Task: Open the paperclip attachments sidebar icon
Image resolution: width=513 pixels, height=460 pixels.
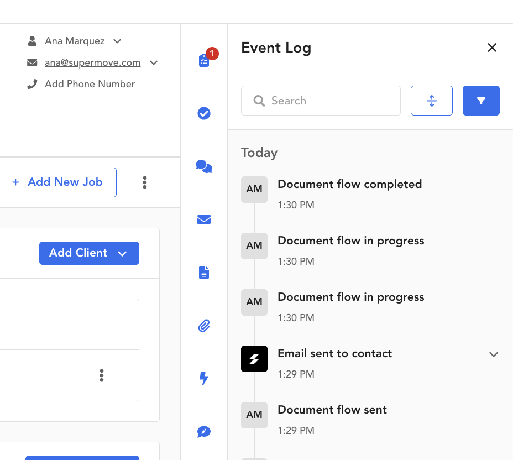Action: tap(204, 326)
